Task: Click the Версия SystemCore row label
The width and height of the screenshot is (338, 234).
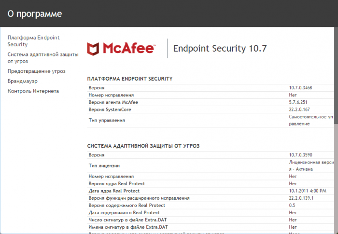Action: pyautogui.click(x=107, y=110)
